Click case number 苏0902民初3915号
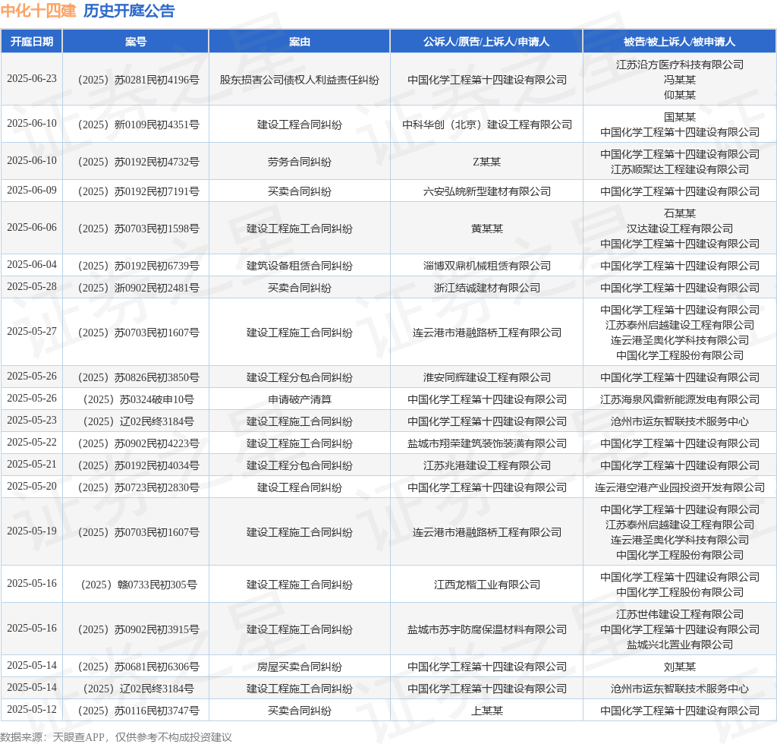 tap(139, 629)
